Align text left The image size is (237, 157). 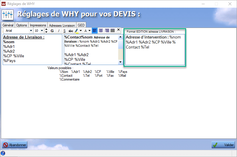click(x=95, y=30)
